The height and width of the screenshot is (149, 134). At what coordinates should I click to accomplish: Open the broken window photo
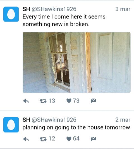point(77,63)
